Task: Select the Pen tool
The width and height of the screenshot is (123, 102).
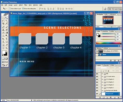Action: (x=3, y=42)
